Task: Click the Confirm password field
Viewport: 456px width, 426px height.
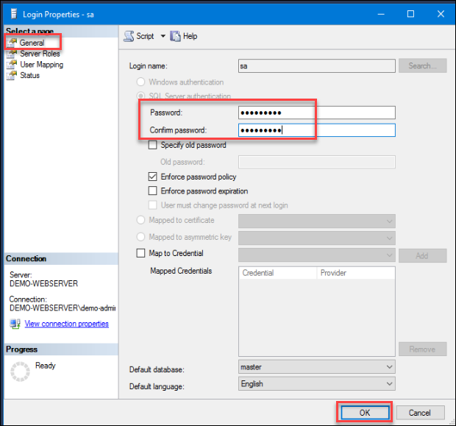Action: click(x=317, y=130)
